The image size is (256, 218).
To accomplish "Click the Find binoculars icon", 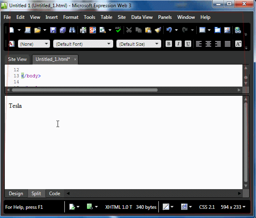I will tap(72, 30).
